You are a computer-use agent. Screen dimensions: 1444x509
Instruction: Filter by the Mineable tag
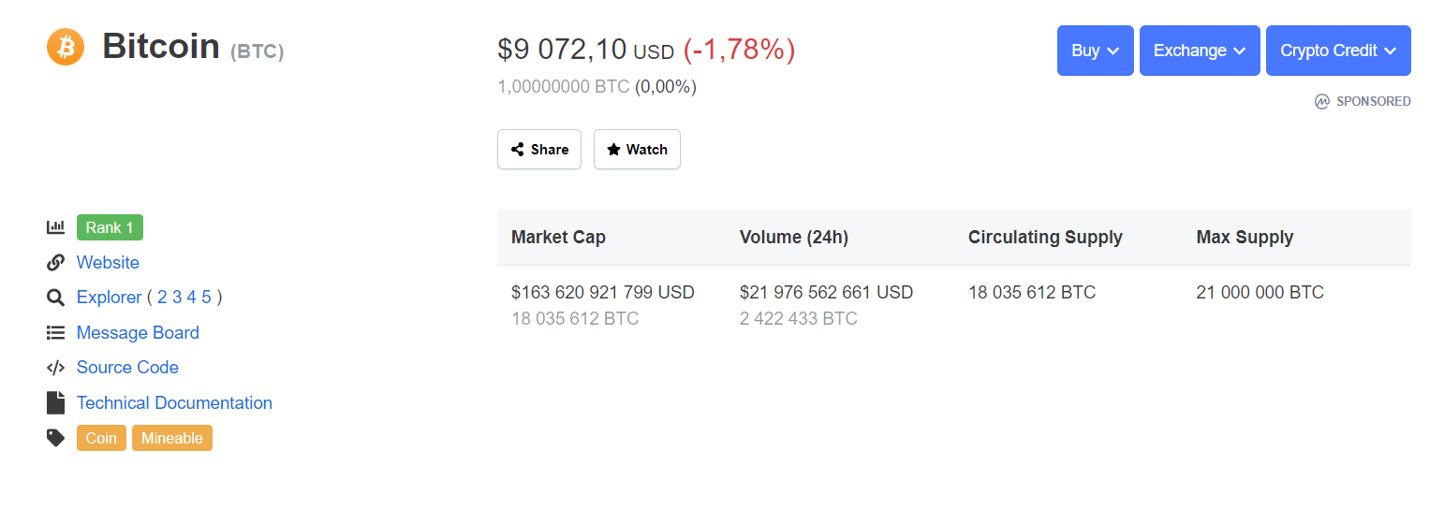tap(172, 438)
